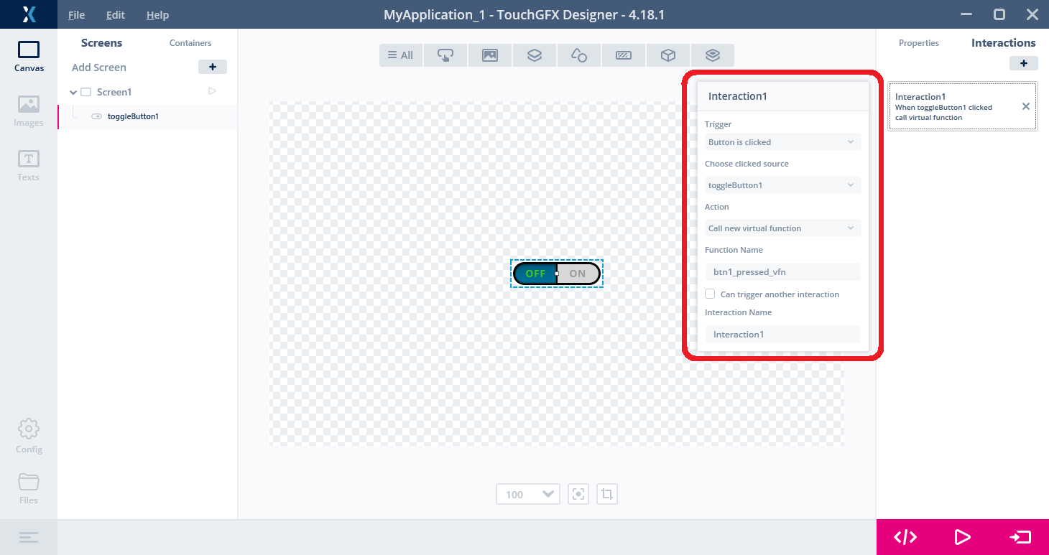Open the Images widget category

490,55
